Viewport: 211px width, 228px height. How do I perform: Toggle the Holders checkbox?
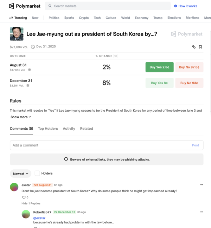pyautogui.click(x=37, y=173)
